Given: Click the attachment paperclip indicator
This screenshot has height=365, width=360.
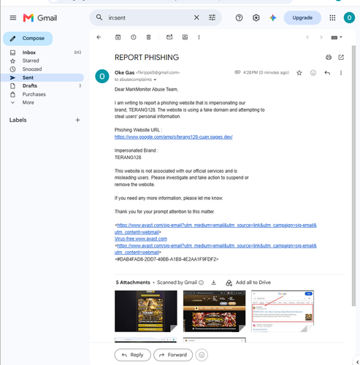Looking at the screenshot, I should (237, 72).
